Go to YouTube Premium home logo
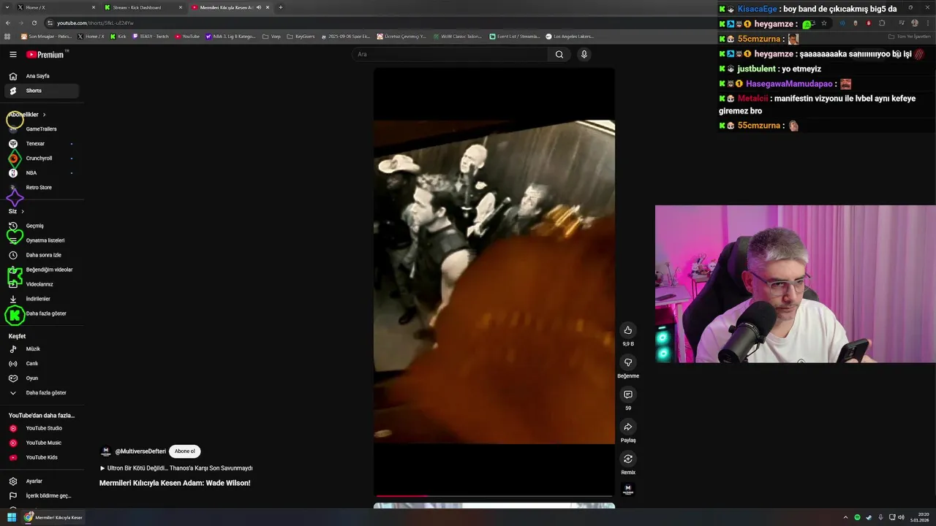 [45, 54]
